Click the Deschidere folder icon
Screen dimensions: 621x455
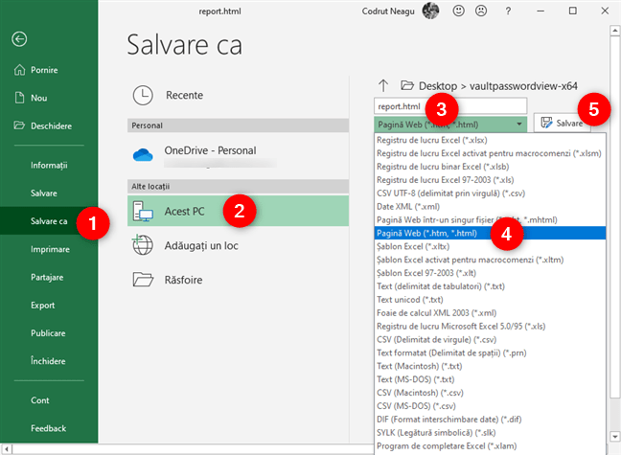[19, 125]
